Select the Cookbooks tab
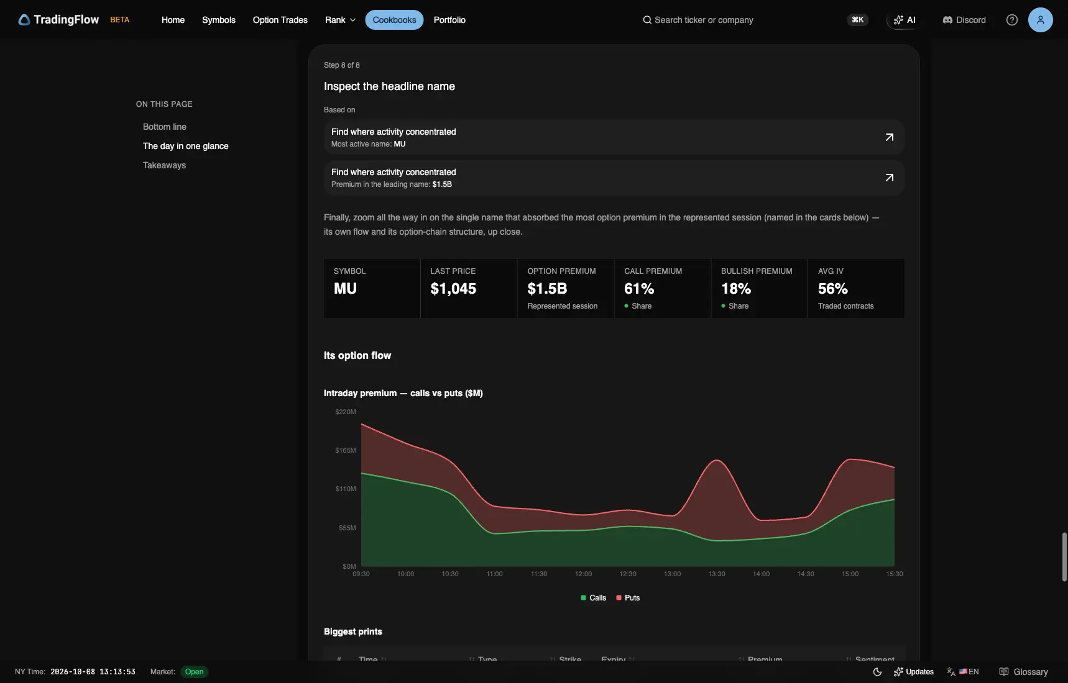The height and width of the screenshot is (683, 1068). click(394, 20)
